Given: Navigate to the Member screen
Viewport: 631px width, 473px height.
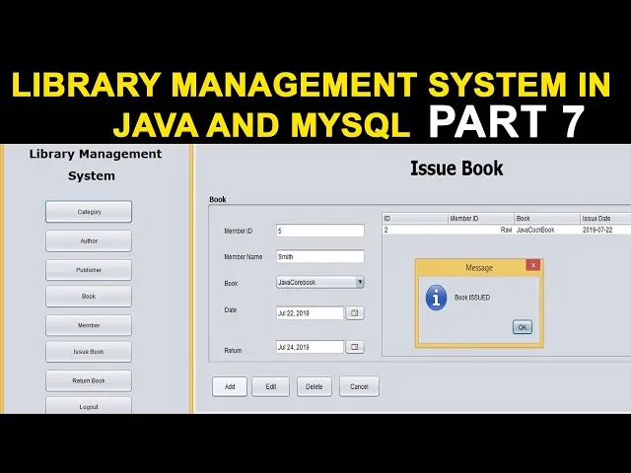Looking at the screenshot, I should [89, 324].
